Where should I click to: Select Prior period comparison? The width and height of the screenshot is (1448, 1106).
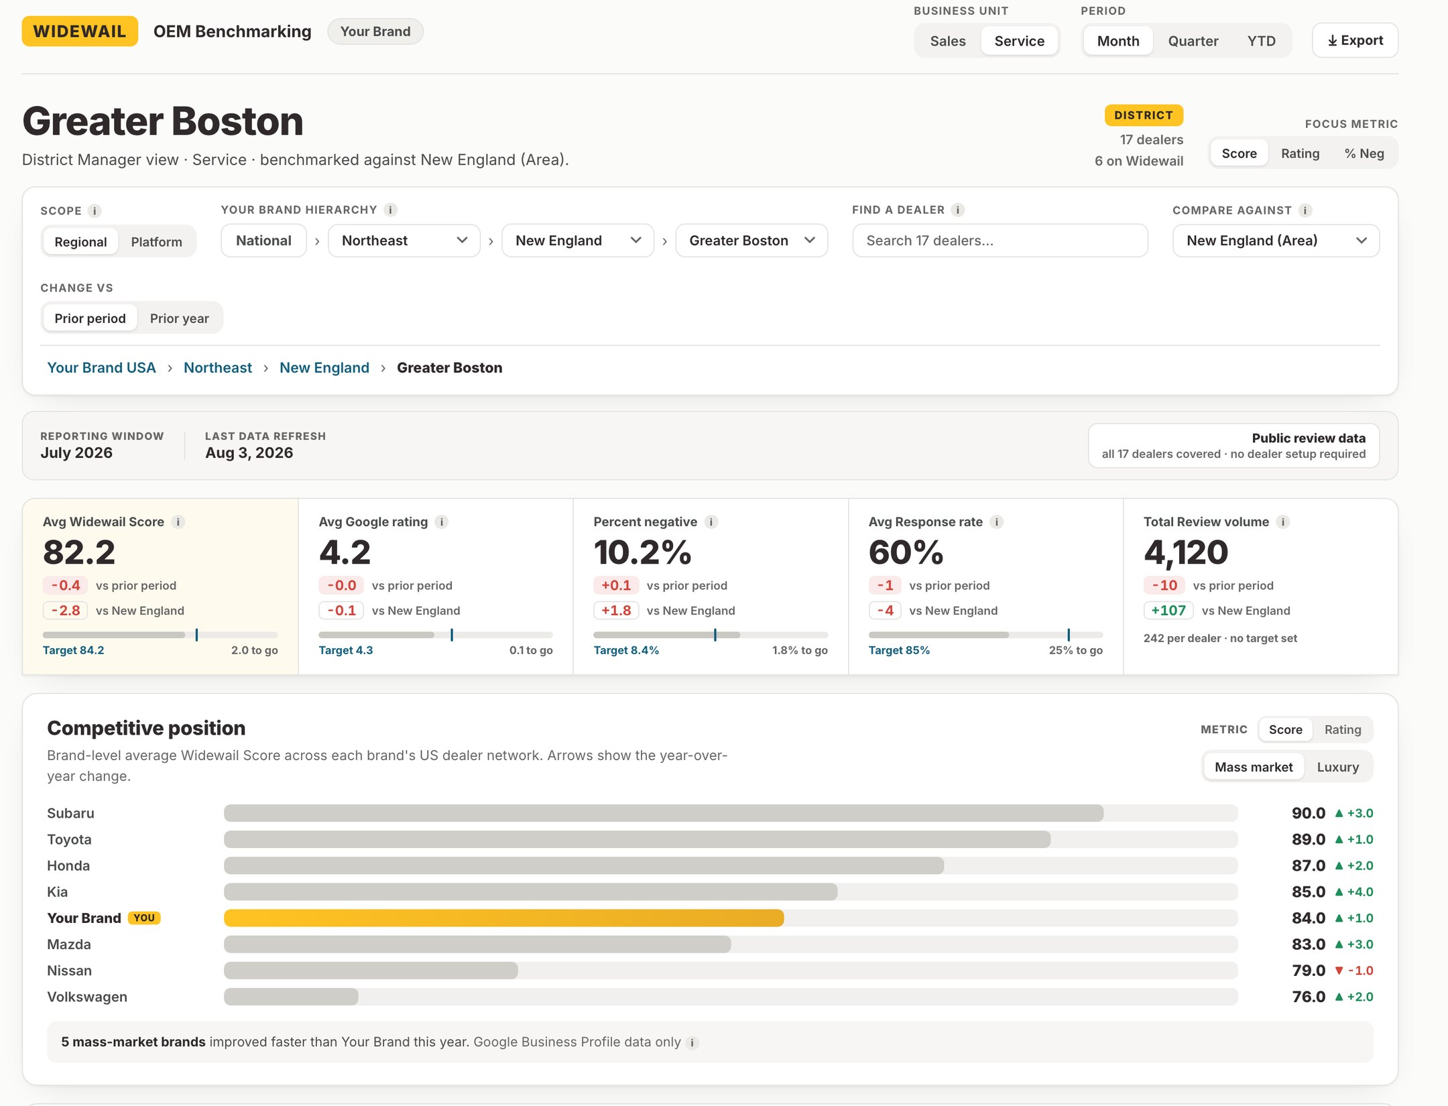[x=90, y=318]
